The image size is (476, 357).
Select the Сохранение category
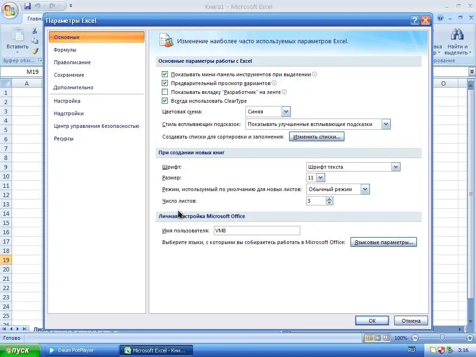point(97,75)
